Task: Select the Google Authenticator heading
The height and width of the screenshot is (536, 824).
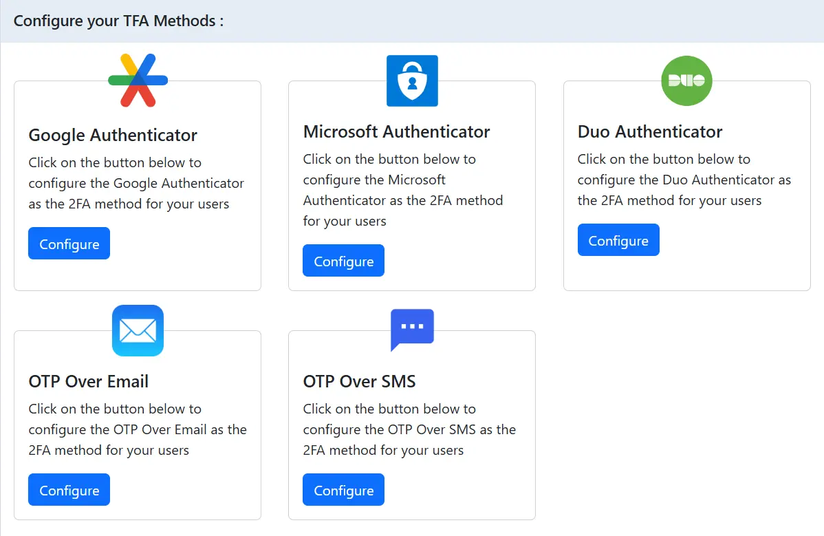Action: coord(113,135)
